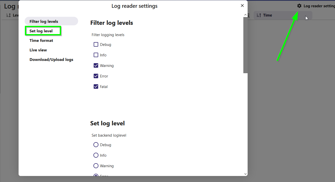Click the scrollbar up arrow in dialog
This screenshot has width=335, height=182.
click(245, 15)
